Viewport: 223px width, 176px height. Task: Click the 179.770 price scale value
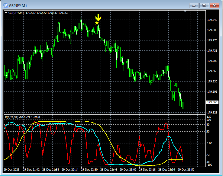click(x=212, y=40)
